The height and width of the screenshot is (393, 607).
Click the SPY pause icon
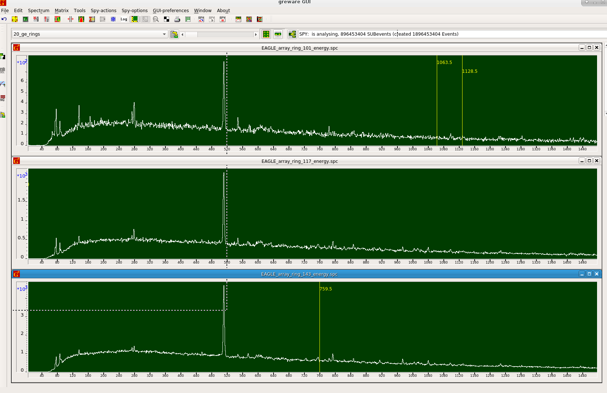click(222, 19)
